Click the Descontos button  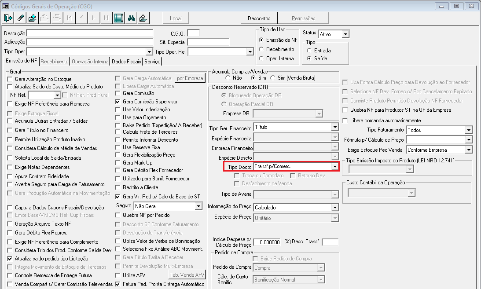pyautogui.click(x=259, y=18)
